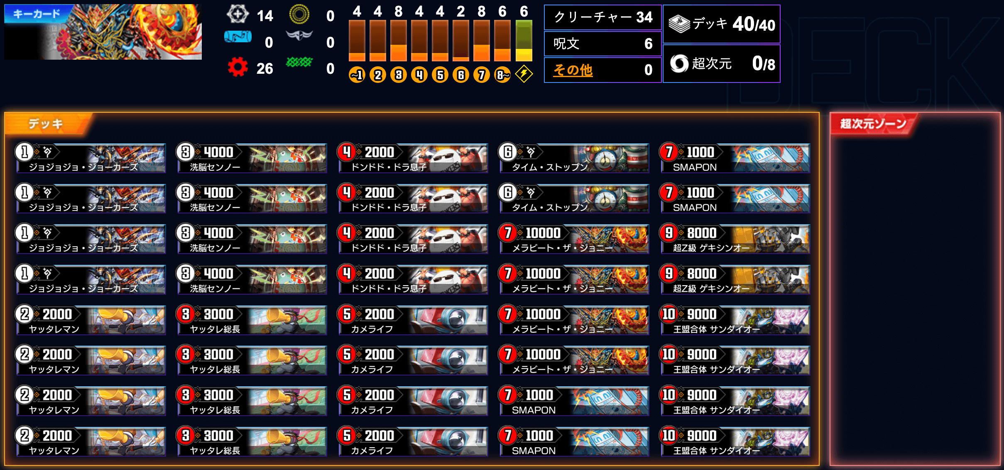Click the cost 7 circle marker
The image size is (1004, 470).
tap(482, 75)
